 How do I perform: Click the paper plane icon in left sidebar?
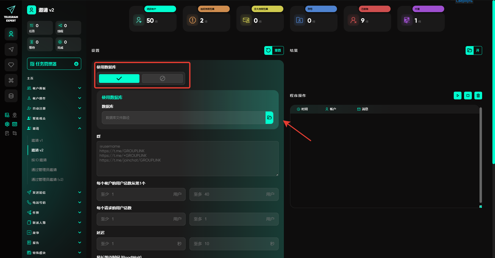click(11, 49)
